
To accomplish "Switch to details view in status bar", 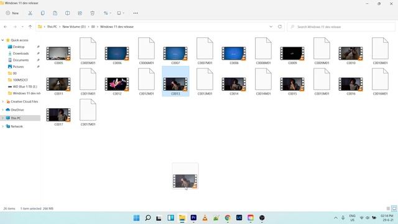I will point(388,208).
